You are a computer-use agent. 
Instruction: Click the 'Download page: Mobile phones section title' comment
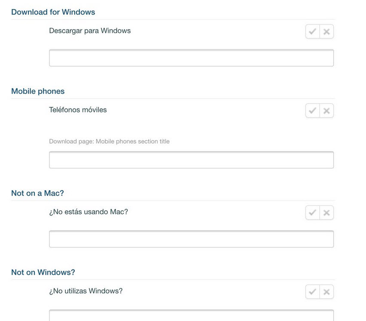[109, 141]
